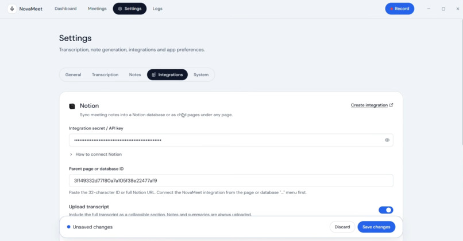Discard the unsaved changes
The height and width of the screenshot is (241, 463).
coord(342,227)
